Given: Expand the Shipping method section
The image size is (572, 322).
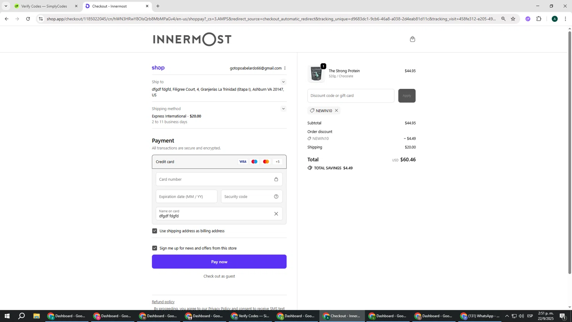Looking at the screenshot, I should (x=283, y=109).
